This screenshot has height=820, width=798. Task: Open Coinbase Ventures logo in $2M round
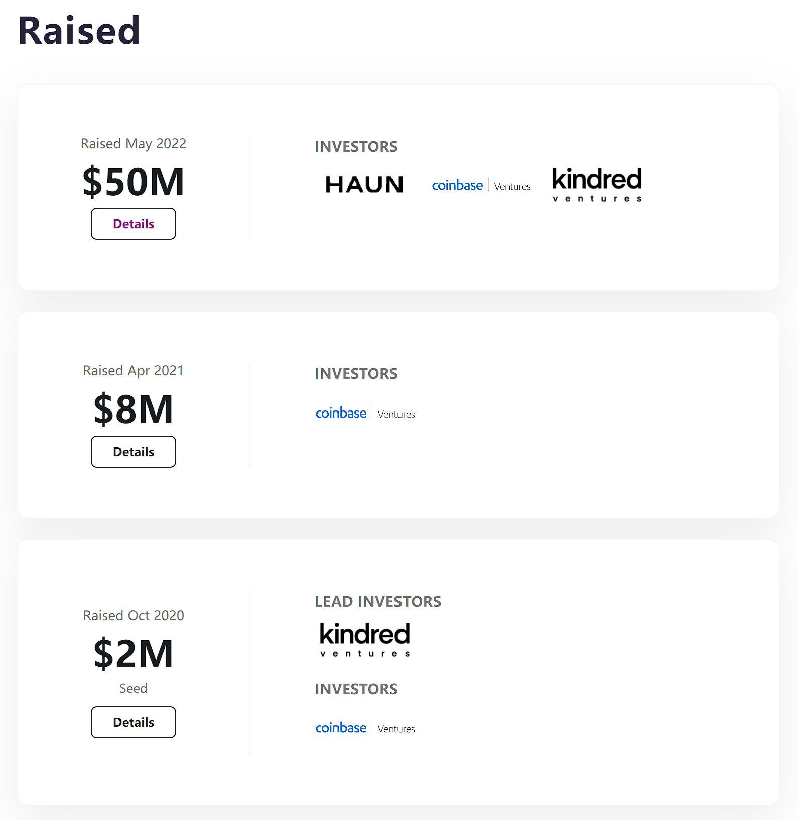[x=365, y=728]
